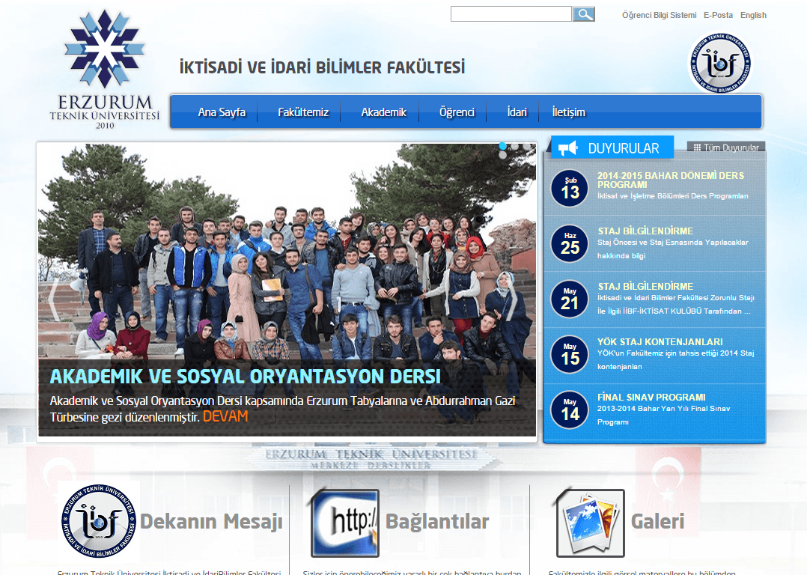Open the Erzurum Teknik Üniversitesi snowflake logo
Viewport: 807px width, 575px height.
105,70
